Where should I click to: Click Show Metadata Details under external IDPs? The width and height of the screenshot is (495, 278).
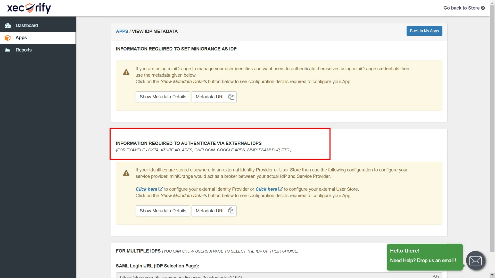coord(163,211)
